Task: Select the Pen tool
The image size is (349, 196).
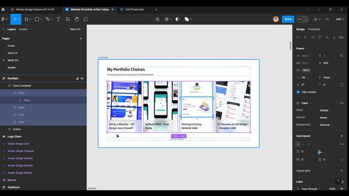Action: (x=47, y=20)
